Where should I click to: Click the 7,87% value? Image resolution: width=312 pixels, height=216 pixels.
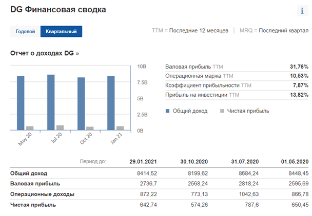(301, 85)
